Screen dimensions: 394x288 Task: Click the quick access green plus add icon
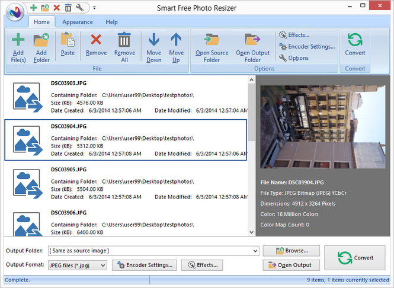coord(33,8)
